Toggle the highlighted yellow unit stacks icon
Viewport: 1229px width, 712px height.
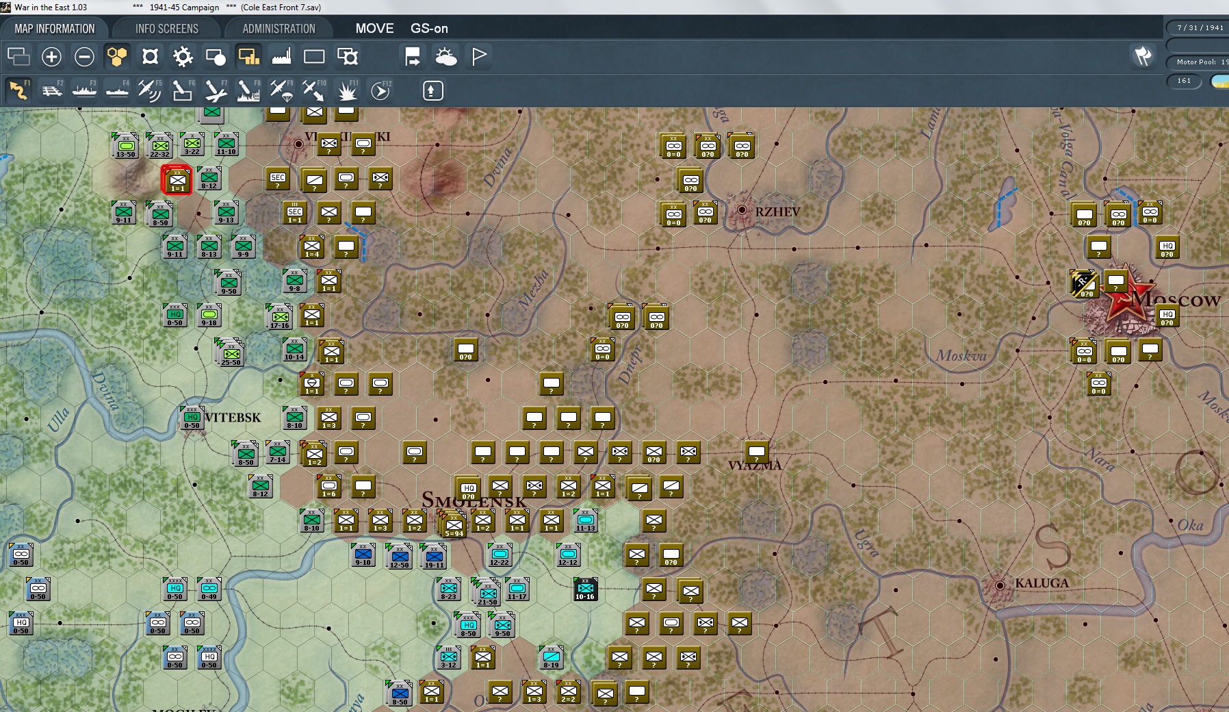pyautogui.click(x=248, y=56)
